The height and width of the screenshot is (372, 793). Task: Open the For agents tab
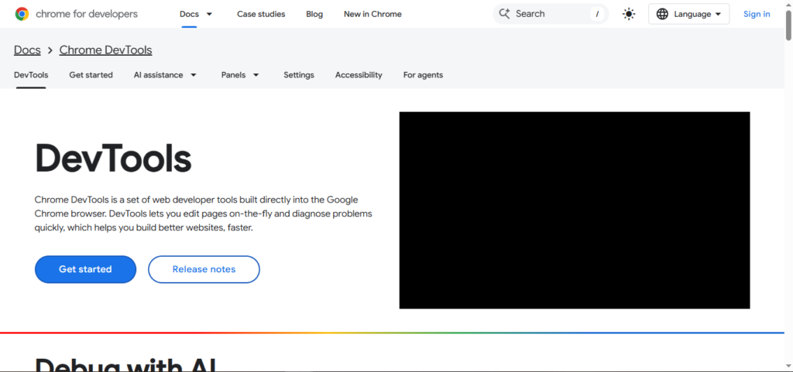click(423, 75)
